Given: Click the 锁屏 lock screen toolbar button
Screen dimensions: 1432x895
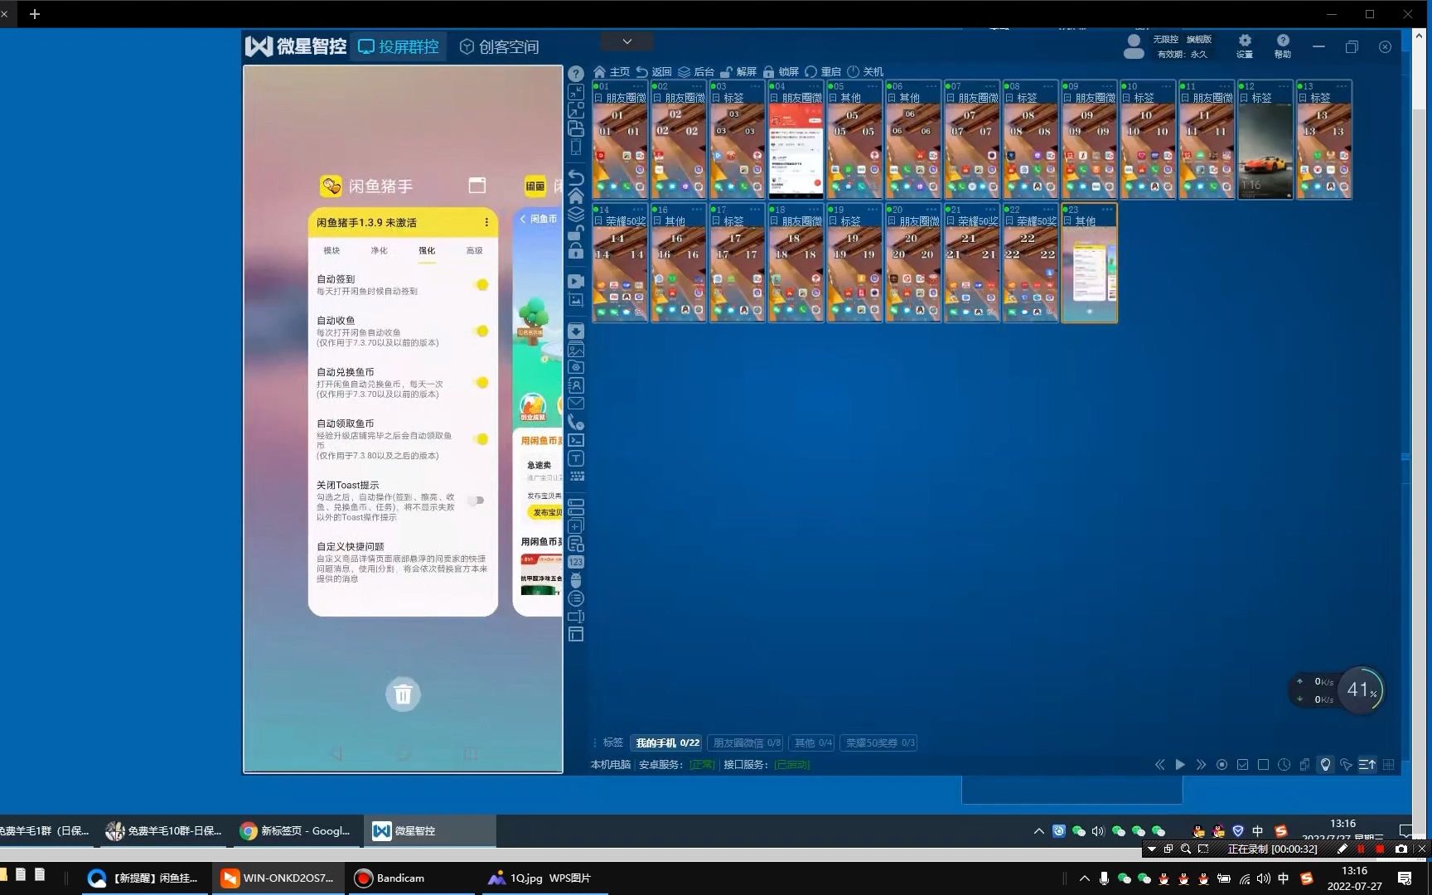Looking at the screenshot, I should (x=781, y=72).
